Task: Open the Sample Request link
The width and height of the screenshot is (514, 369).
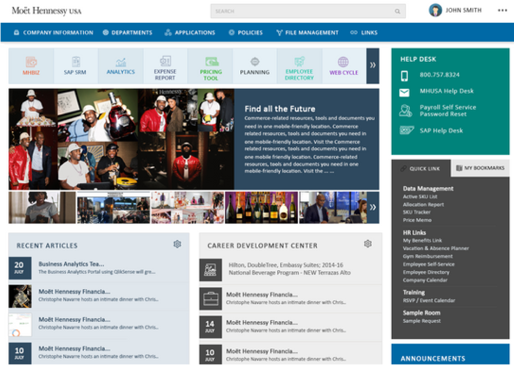Action: 422,321
